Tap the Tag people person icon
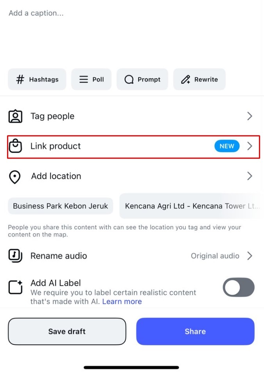 15,116
